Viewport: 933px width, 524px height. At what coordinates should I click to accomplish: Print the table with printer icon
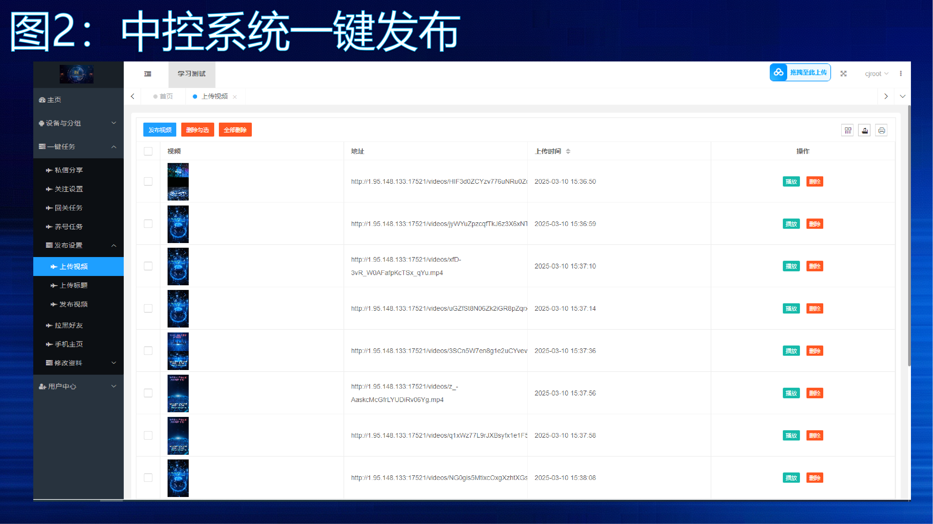coord(882,130)
